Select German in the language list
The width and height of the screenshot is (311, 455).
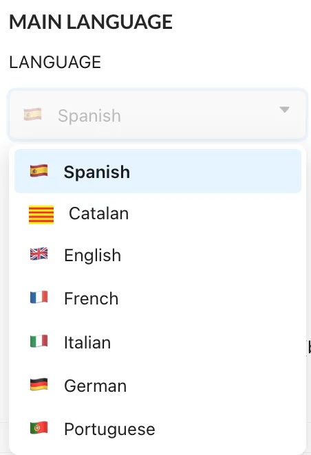click(158, 386)
